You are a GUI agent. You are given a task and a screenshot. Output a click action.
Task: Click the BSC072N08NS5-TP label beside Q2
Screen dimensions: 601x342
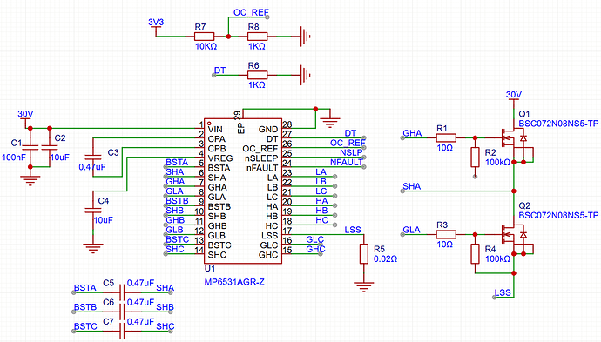(558, 215)
